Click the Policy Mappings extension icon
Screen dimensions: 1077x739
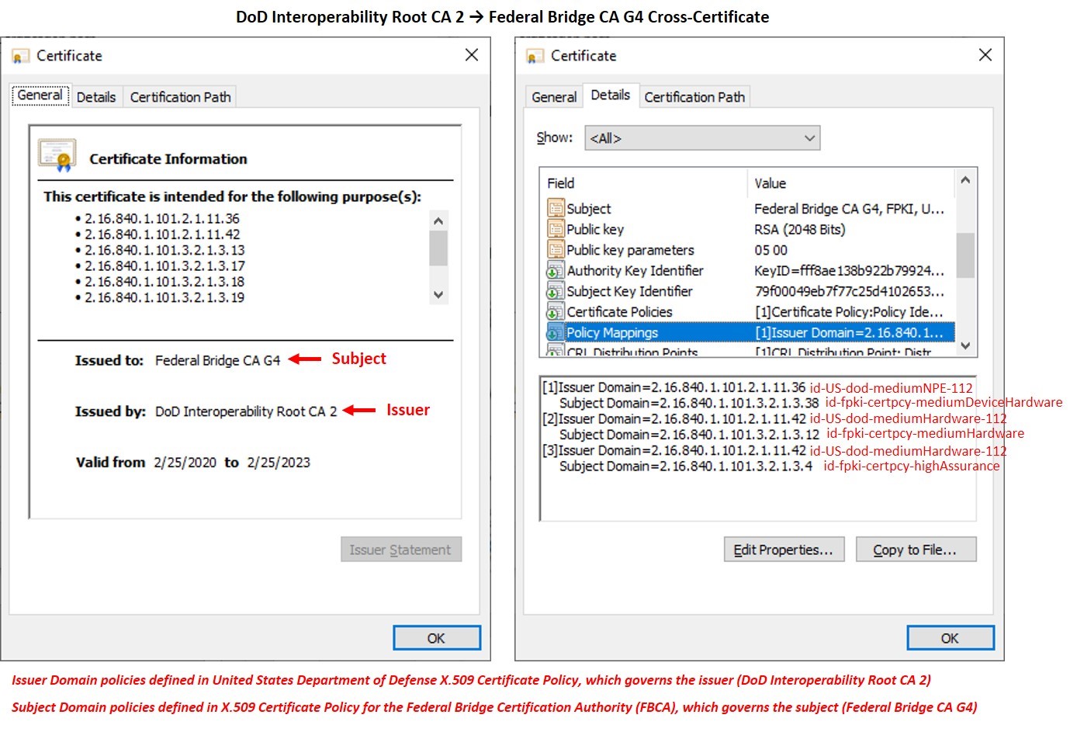tap(556, 332)
